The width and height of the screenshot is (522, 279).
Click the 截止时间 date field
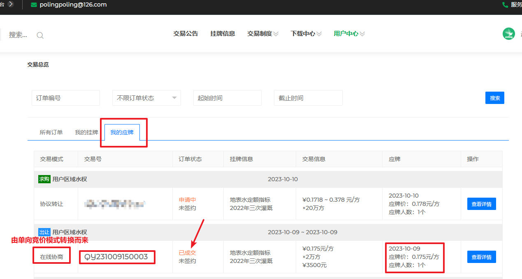click(x=308, y=98)
